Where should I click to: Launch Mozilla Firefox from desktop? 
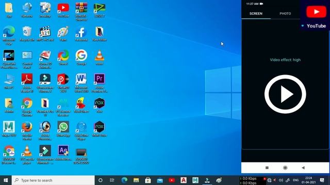tap(27, 131)
